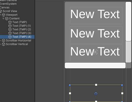Select Text (TMP) (3) in hierarchy
The image size is (132, 102).
tap(22, 33)
